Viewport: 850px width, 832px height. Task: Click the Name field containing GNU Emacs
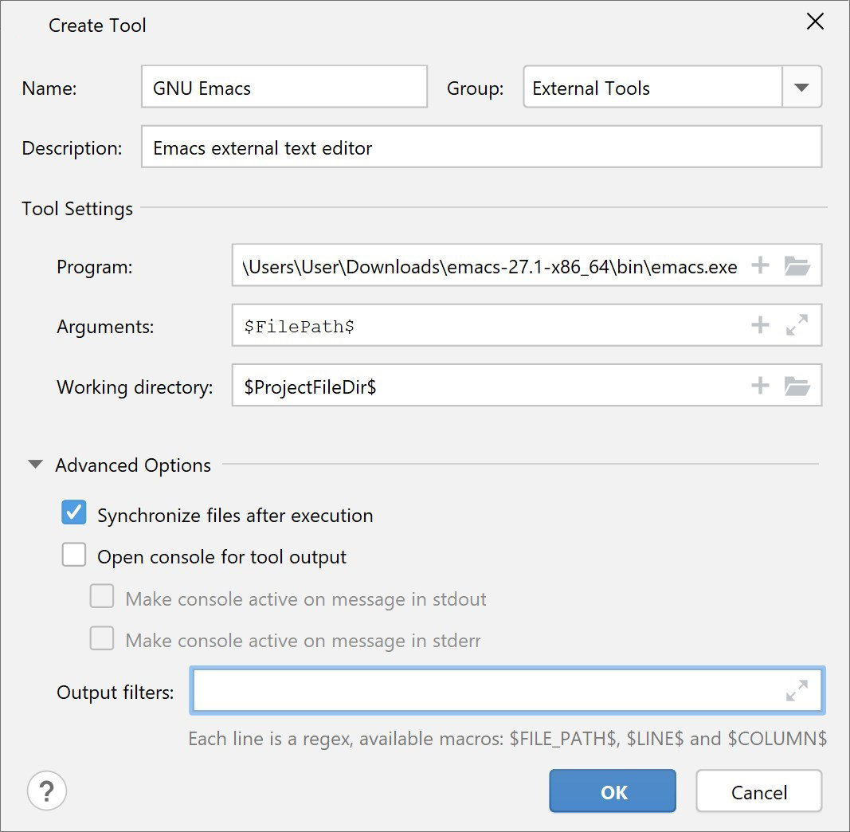click(x=284, y=87)
